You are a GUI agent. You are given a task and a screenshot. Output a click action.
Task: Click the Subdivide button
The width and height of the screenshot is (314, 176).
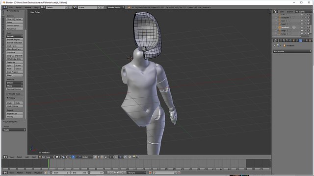point(14,52)
